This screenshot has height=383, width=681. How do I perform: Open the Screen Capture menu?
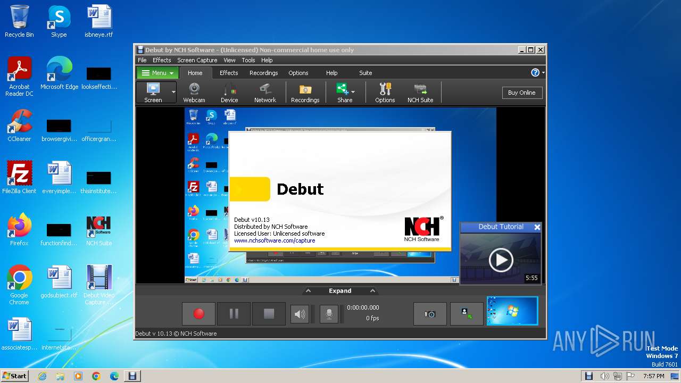(x=197, y=60)
